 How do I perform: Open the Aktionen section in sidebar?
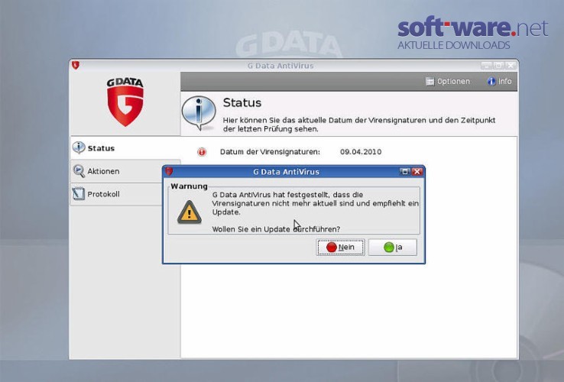pyautogui.click(x=116, y=171)
